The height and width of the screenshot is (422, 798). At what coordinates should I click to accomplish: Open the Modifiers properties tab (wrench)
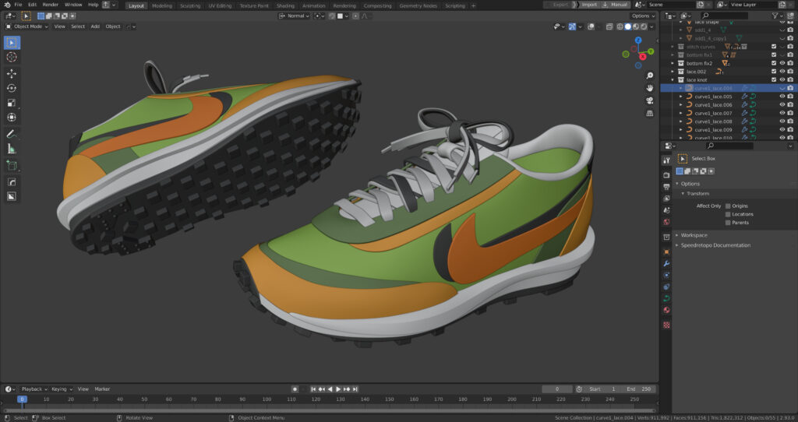[x=666, y=263]
